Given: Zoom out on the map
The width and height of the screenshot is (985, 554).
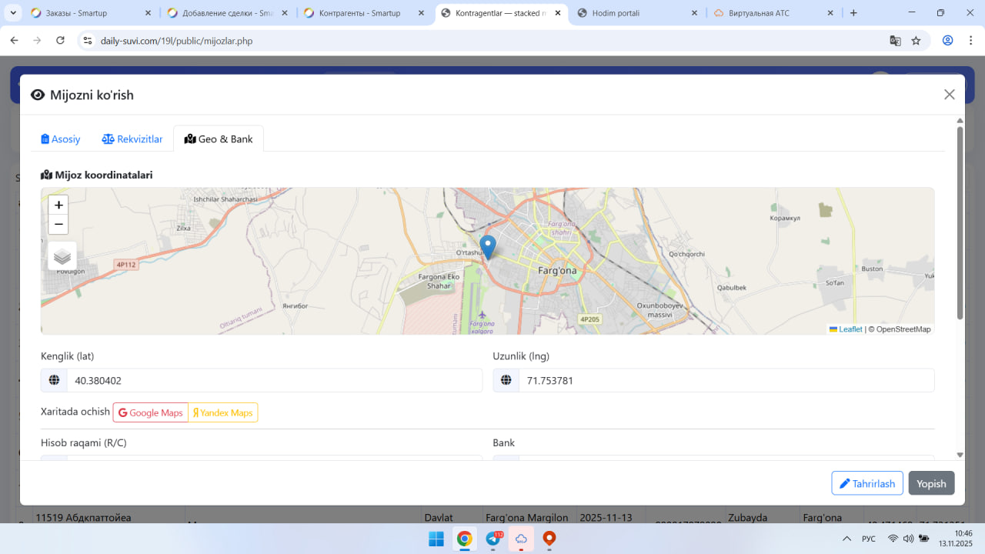Looking at the screenshot, I should [58, 225].
